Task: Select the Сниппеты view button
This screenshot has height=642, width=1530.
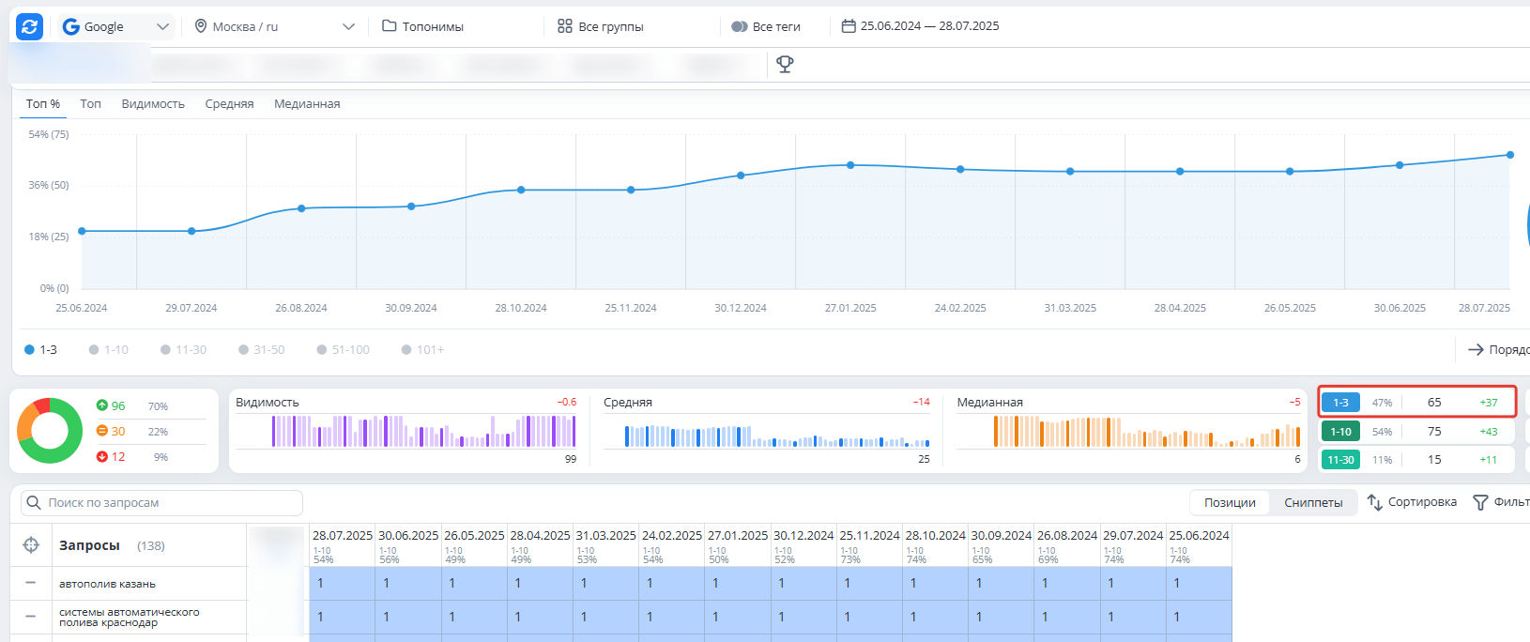Action: (1313, 503)
